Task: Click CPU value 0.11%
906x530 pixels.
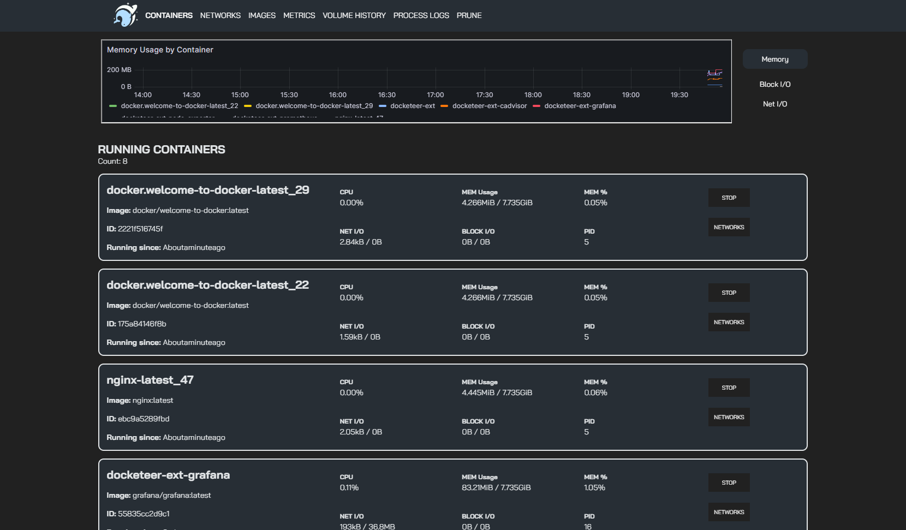Action: point(349,487)
